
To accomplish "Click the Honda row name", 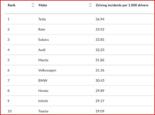I will click(x=43, y=91).
